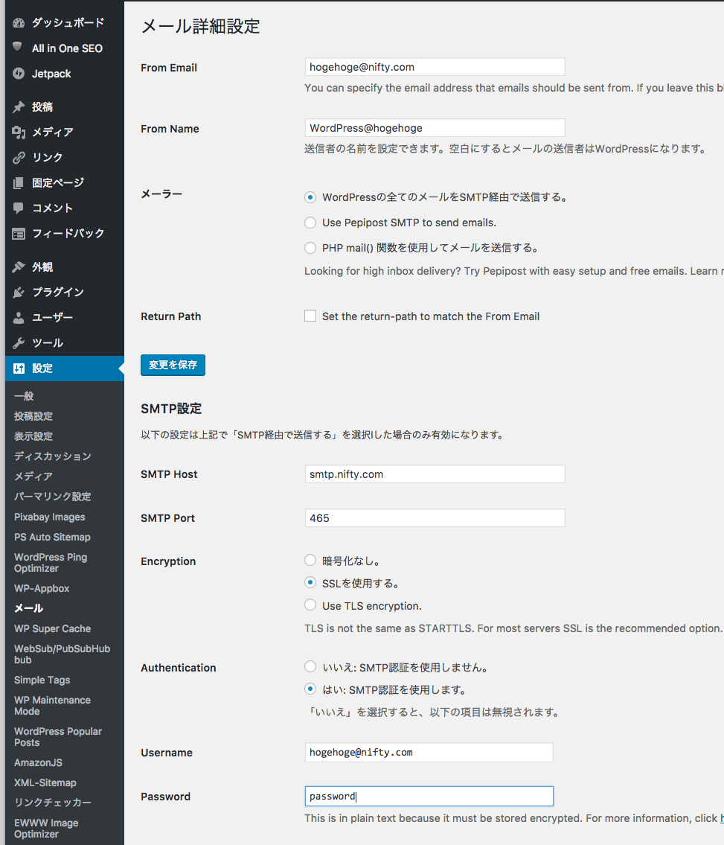724x845 pixels.
Task: Open Simple Tags settings link
Action: click(x=42, y=680)
